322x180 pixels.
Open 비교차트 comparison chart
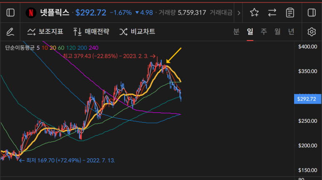(x=137, y=32)
